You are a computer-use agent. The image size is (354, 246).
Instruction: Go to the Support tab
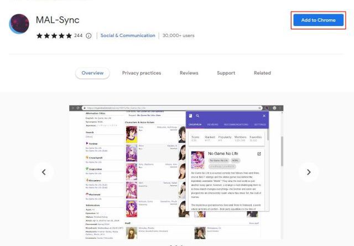tap(226, 73)
